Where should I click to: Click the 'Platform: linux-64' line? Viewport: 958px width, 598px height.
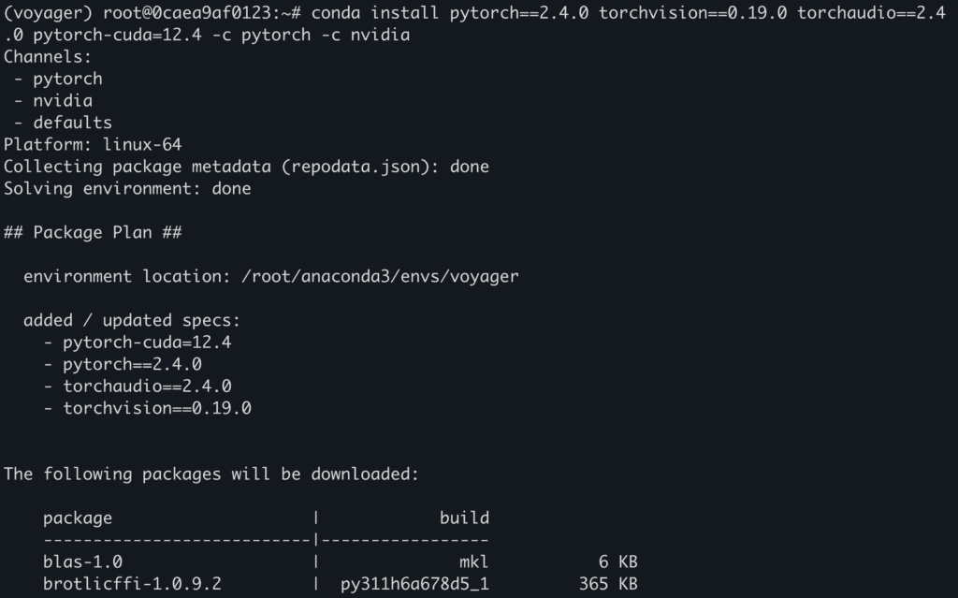(x=93, y=145)
